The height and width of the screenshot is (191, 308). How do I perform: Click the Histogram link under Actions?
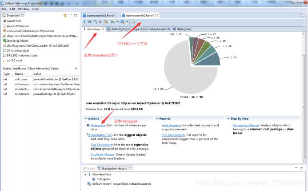click(98, 125)
